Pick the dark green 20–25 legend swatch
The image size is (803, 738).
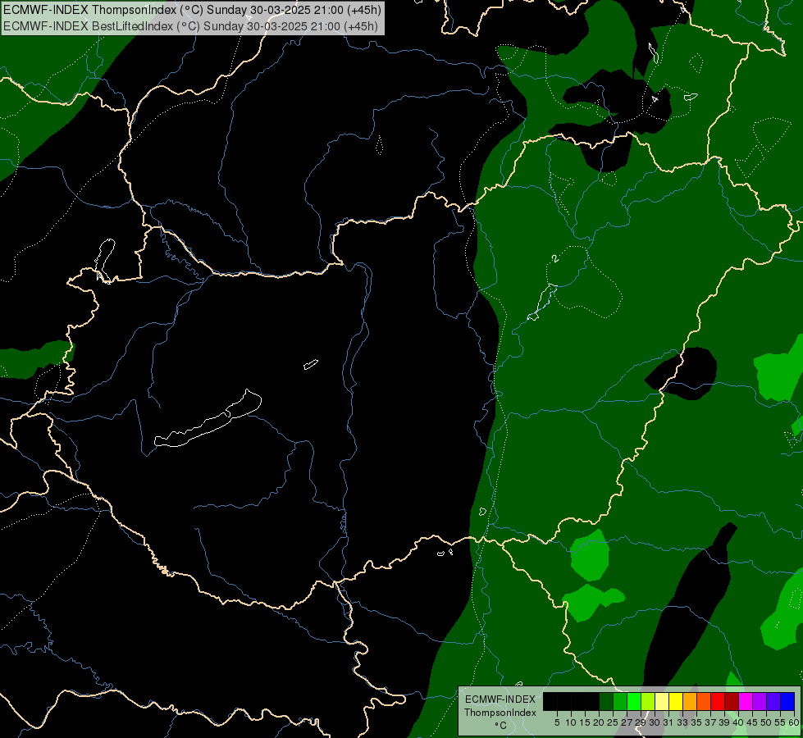click(606, 701)
